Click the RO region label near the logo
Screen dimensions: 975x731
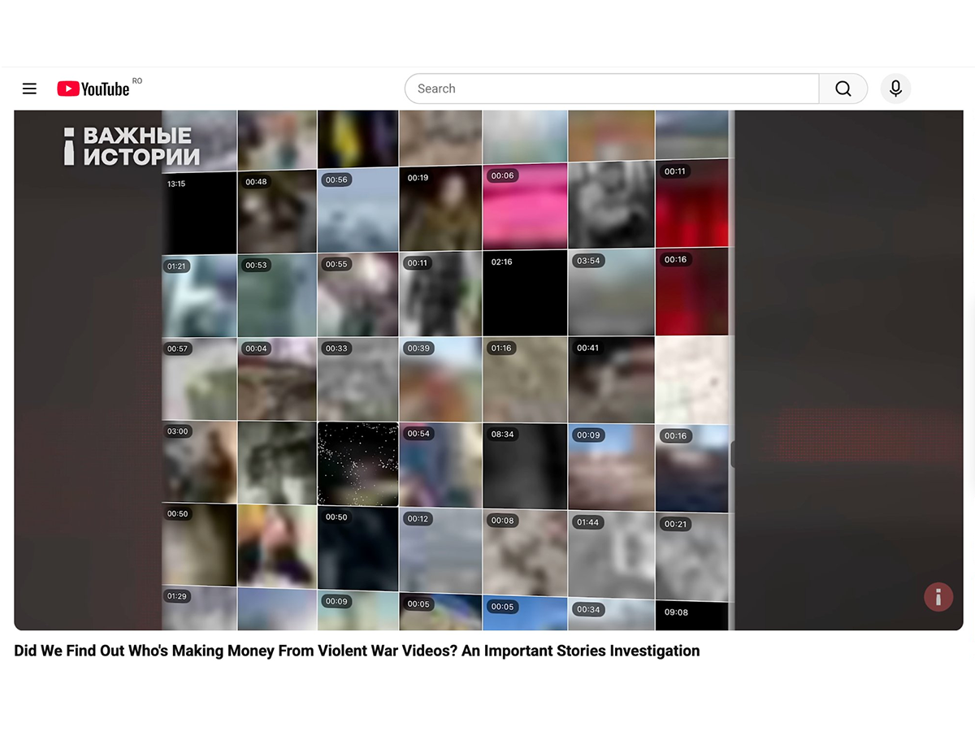(136, 80)
